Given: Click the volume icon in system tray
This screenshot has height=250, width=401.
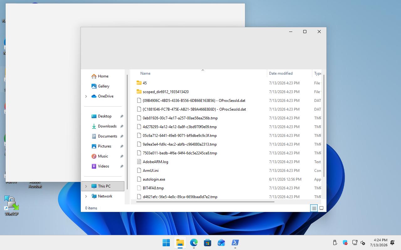Looking at the screenshot, I should (363, 242).
